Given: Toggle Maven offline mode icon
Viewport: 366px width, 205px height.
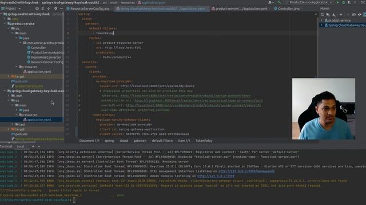Looking at the screenshot, I should tap(360, 14).
